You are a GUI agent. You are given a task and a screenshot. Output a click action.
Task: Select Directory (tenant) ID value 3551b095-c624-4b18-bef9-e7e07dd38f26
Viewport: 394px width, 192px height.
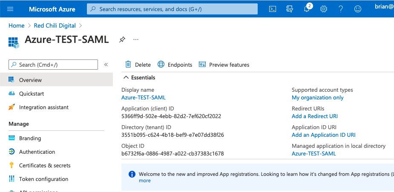tap(173, 135)
